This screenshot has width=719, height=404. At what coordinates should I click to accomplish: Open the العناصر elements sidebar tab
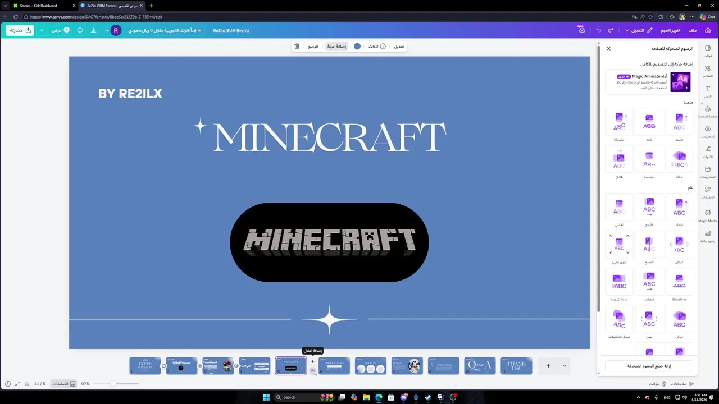(x=708, y=71)
